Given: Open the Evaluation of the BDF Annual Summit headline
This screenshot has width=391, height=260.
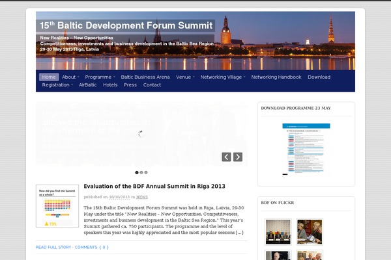Looking at the screenshot, I should [x=154, y=187].
